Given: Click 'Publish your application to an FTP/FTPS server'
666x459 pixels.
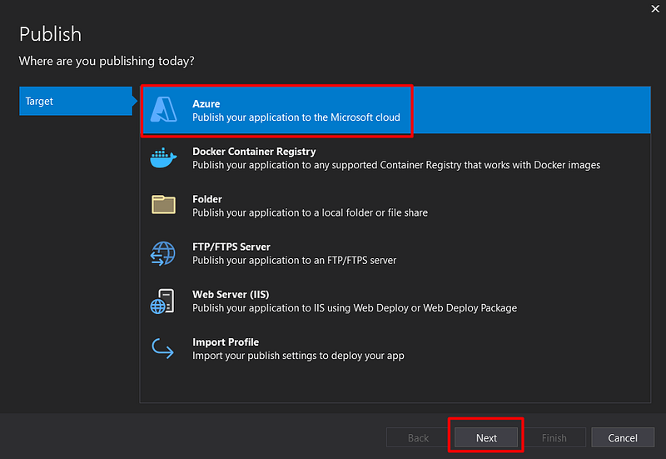Looking at the screenshot, I should [295, 260].
